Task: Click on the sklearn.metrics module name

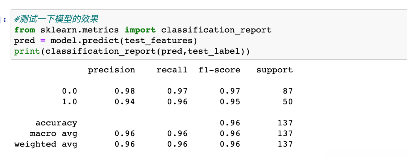Action: pos(80,30)
